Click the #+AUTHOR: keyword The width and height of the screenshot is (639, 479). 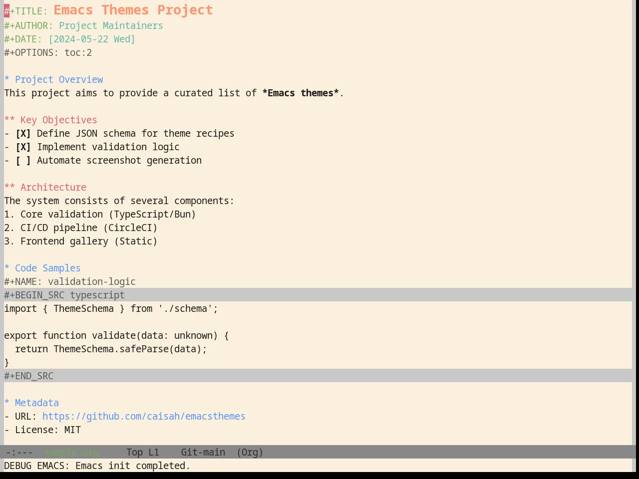point(28,26)
